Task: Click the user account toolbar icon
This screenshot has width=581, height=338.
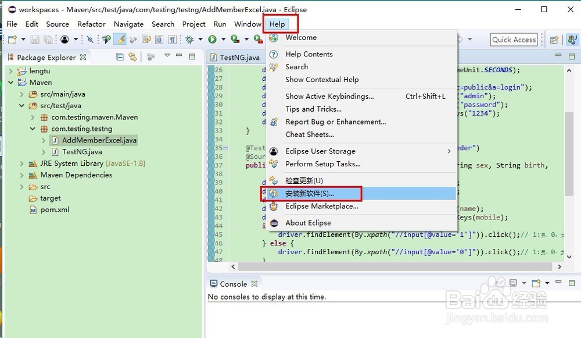Action: (x=65, y=40)
